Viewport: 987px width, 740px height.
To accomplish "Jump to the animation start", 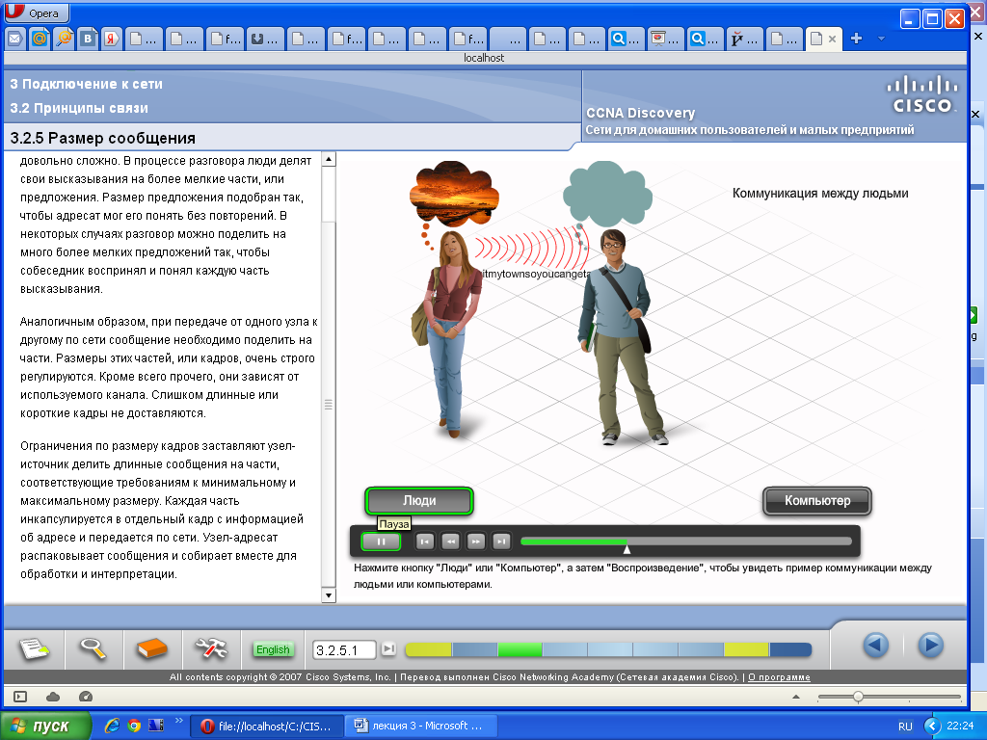I will (425, 542).
